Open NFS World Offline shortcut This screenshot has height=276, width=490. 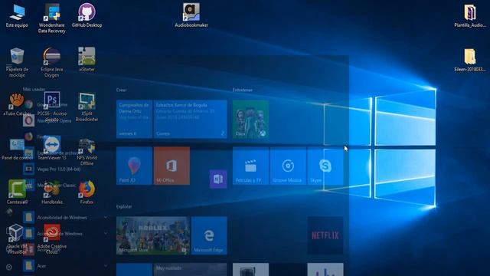click(x=87, y=152)
